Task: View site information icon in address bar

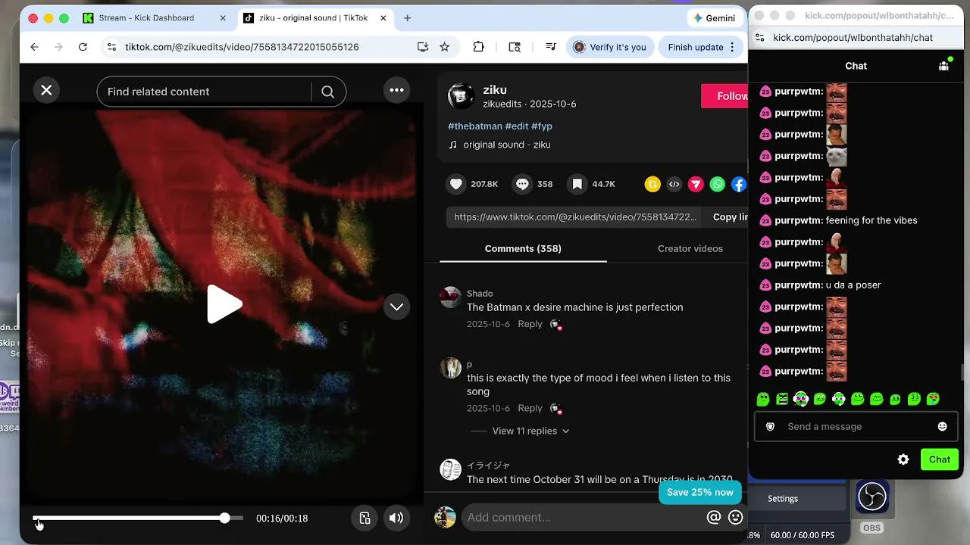Action: click(x=111, y=47)
